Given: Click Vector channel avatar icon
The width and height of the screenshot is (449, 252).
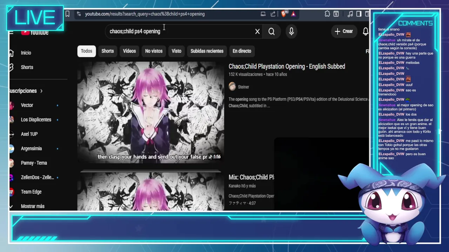Looking at the screenshot, I should (x=11, y=105).
